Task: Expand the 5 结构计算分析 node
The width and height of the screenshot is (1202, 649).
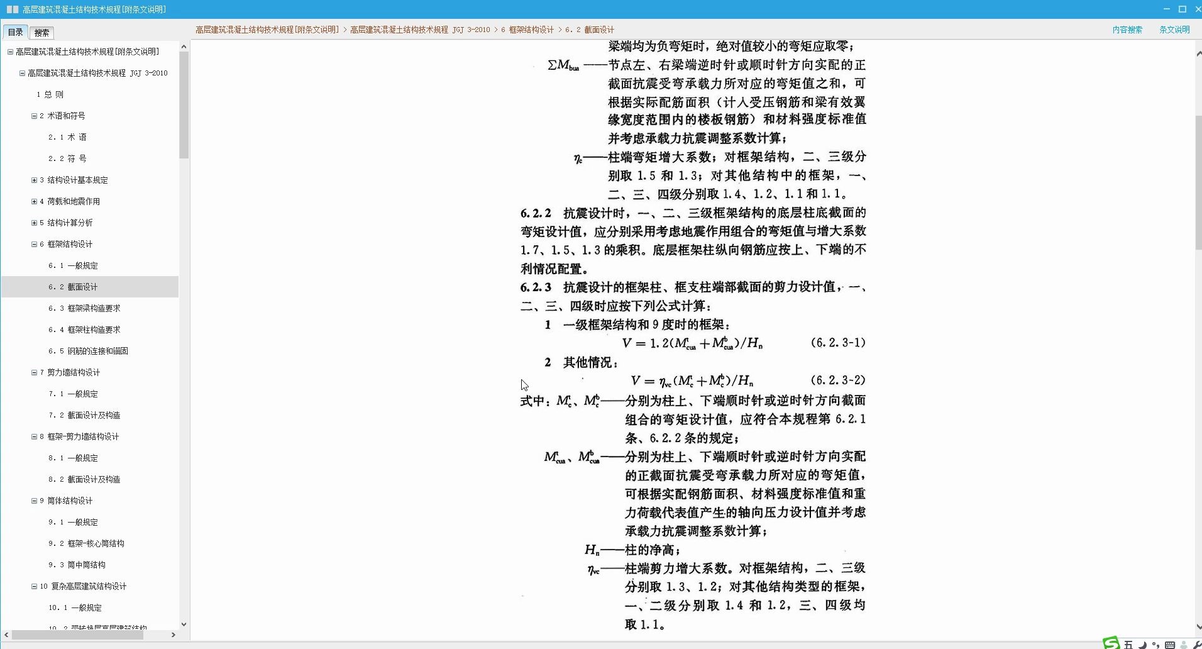Action: coord(34,223)
